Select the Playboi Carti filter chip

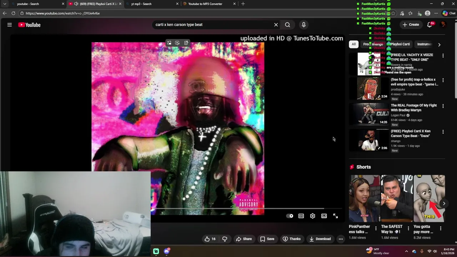click(400, 44)
